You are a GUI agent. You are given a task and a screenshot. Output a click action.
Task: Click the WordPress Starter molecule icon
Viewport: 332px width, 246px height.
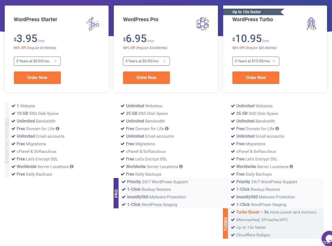(x=93, y=24)
